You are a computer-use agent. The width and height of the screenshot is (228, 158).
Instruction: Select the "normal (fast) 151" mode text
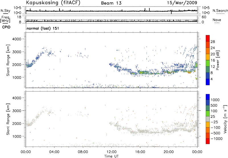[43, 28]
